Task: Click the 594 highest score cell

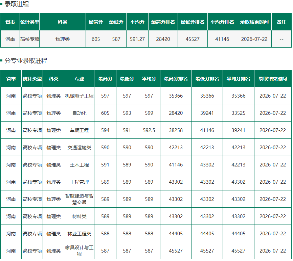Action: point(105,130)
